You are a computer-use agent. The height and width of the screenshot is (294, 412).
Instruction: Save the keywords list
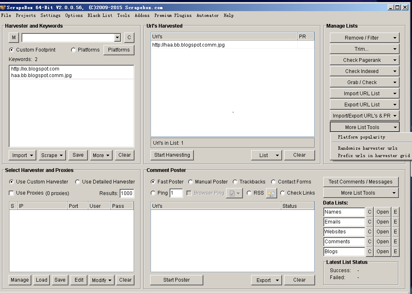pos(78,155)
